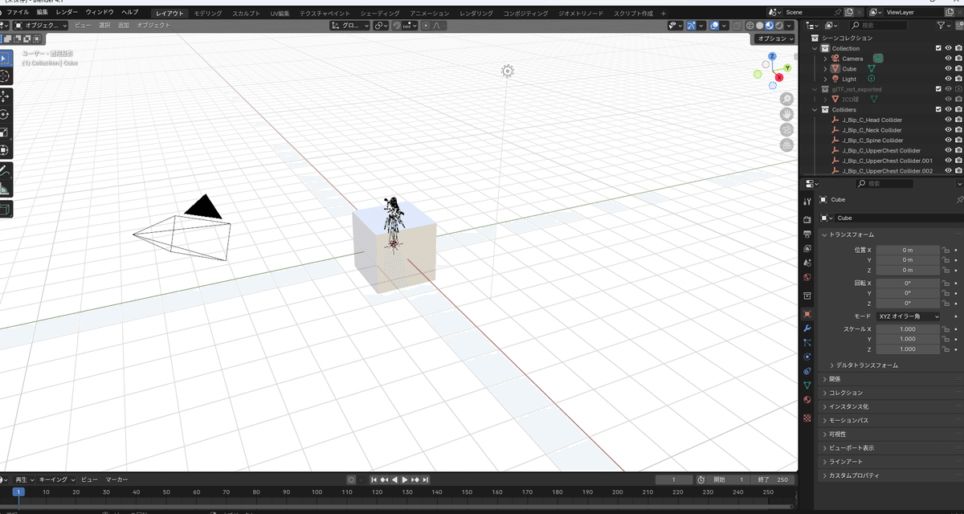Viewport: 964px width, 514px height.
Task: Select the Cursor tool in toolbar
Action: coord(4,76)
